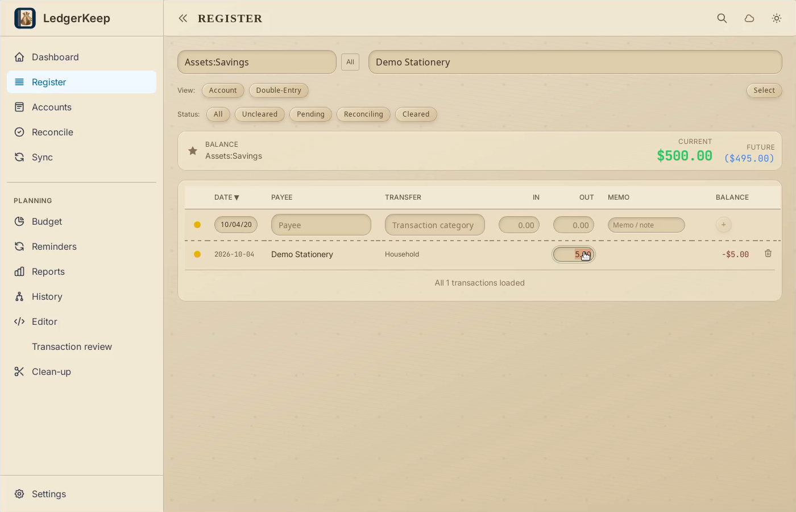Click the Payee input field
The height and width of the screenshot is (512, 796).
[x=321, y=225]
